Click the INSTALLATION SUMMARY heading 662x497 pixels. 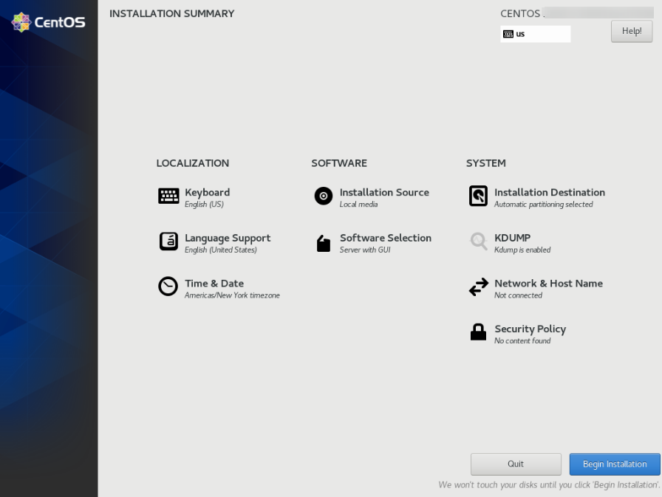[172, 13]
